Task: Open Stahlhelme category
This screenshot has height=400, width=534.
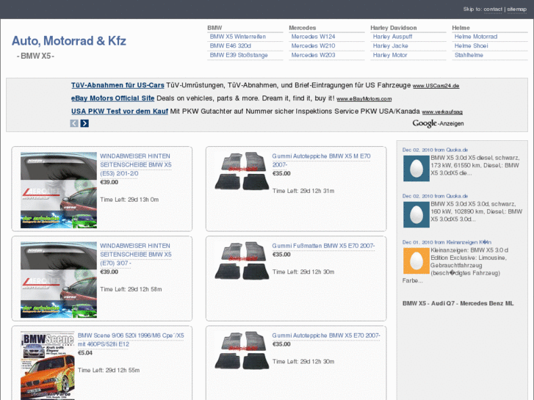Action: 469,55
